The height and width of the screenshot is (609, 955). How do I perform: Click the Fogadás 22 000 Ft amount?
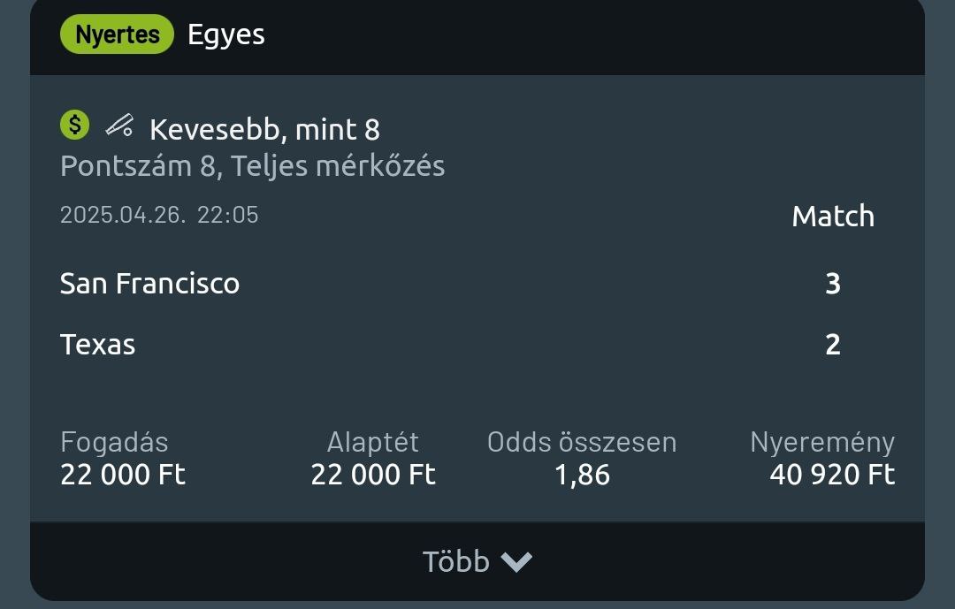tap(123, 475)
